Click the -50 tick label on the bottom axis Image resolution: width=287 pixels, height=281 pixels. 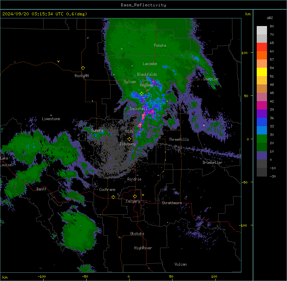85,277
